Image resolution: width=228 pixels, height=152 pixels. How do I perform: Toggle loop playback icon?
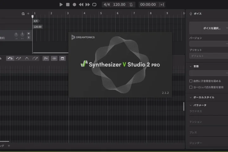(x=94, y=4)
